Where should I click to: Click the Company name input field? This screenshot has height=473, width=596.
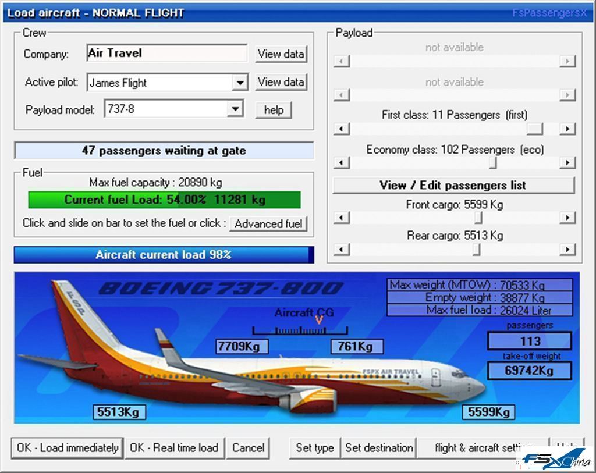[167, 53]
